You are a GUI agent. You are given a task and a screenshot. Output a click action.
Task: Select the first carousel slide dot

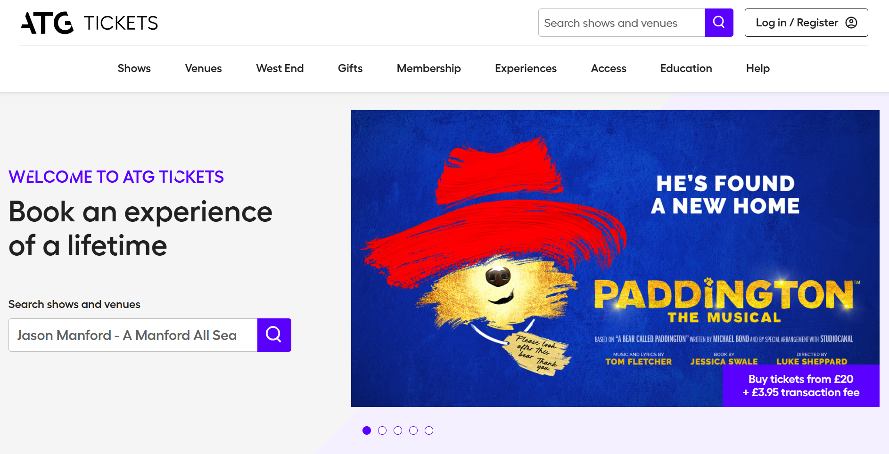(367, 430)
